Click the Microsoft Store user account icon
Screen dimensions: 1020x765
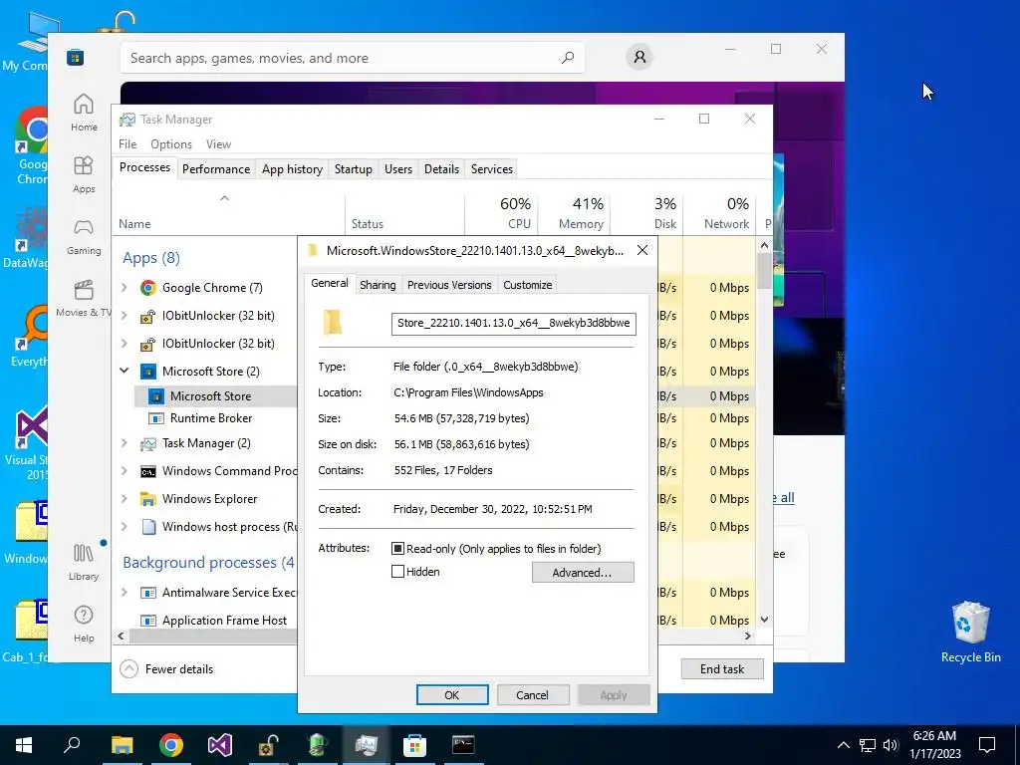pyautogui.click(x=639, y=57)
